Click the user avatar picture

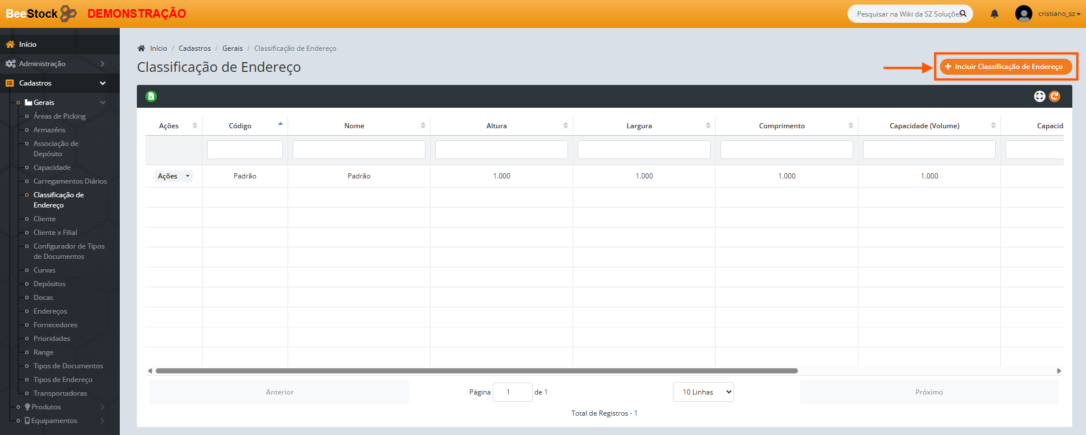pos(1023,14)
